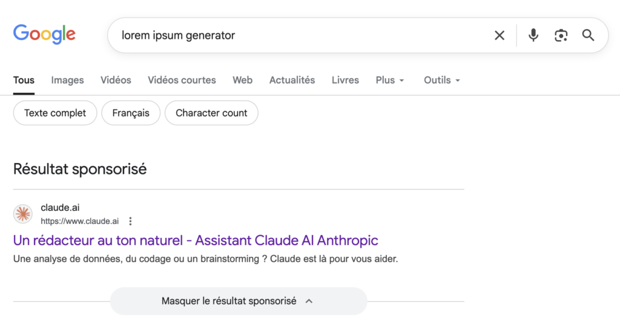Click the Google logo

pyautogui.click(x=44, y=34)
